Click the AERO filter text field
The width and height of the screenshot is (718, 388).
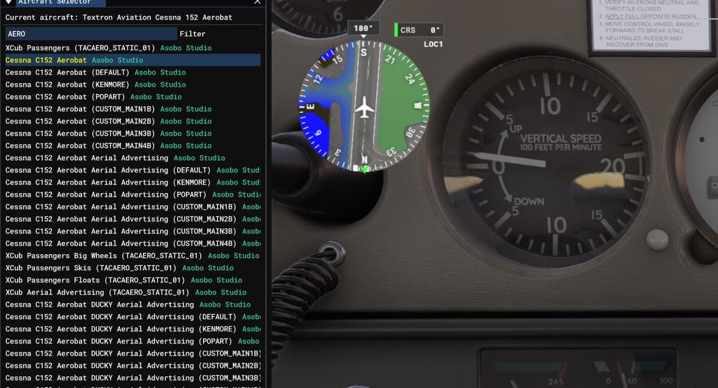point(91,34)
